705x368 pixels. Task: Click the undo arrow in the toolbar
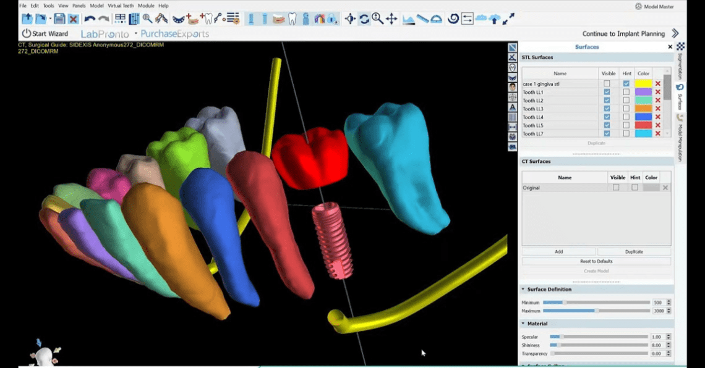(x=89, y=19)
